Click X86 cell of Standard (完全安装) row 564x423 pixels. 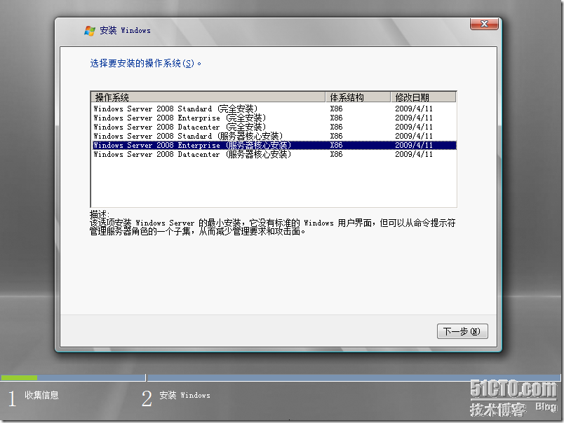[x=336, y=109]
